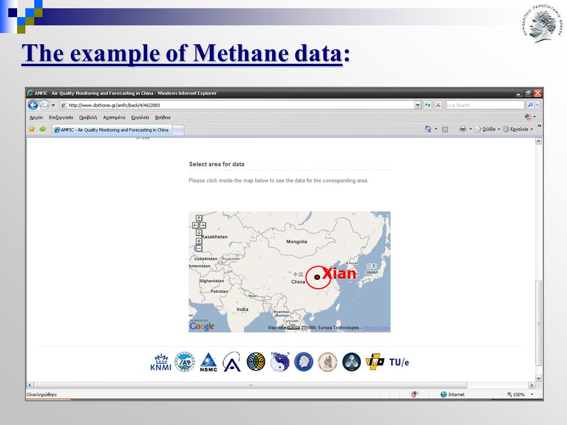Open the Favorites Center star icon

tap(32, 129)
